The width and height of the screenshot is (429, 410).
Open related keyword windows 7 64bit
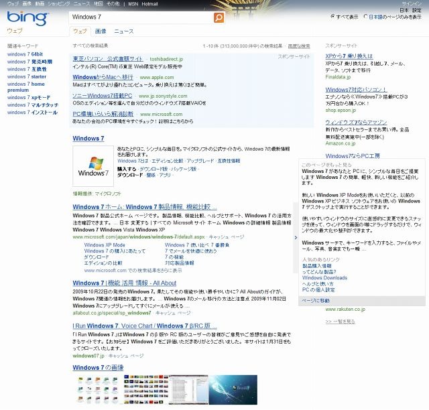click(25, 54)
